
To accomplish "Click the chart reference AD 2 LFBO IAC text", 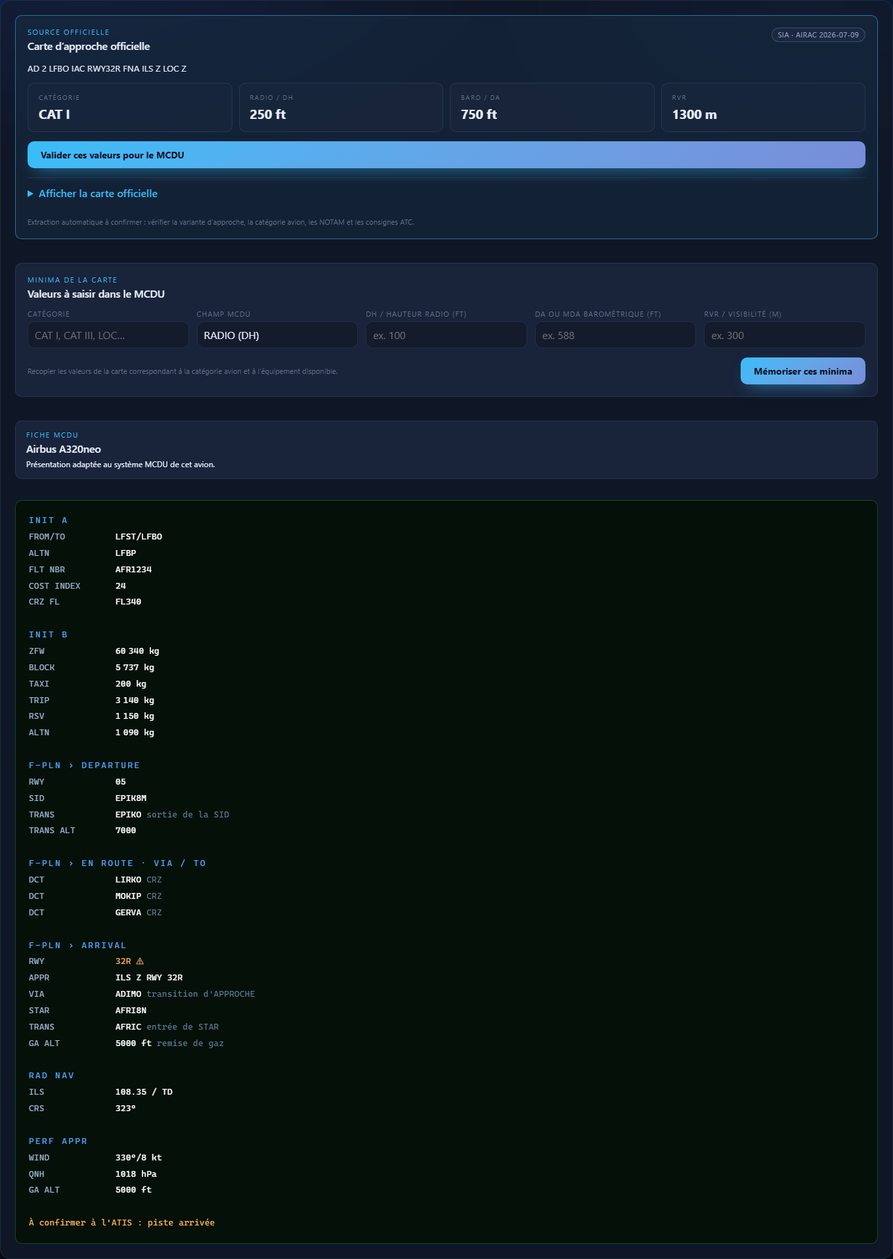I will point(107,69).
